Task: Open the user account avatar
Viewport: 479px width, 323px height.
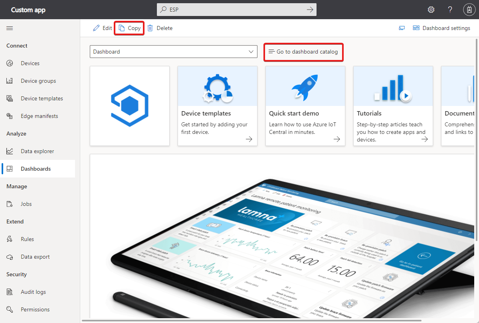Action: pyautogui.click(x=469, y=10)
